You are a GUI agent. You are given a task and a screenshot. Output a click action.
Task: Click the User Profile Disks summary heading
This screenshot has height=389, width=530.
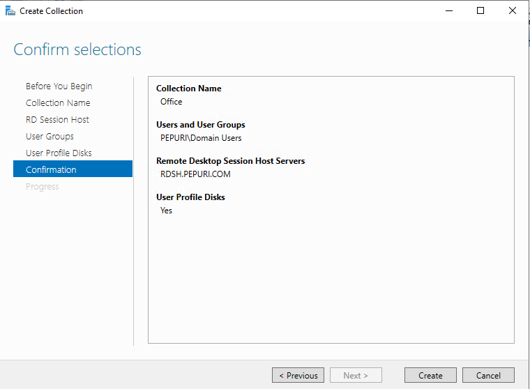190,197
